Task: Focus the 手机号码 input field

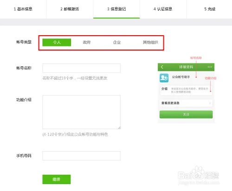Action: tap(81, 156)
